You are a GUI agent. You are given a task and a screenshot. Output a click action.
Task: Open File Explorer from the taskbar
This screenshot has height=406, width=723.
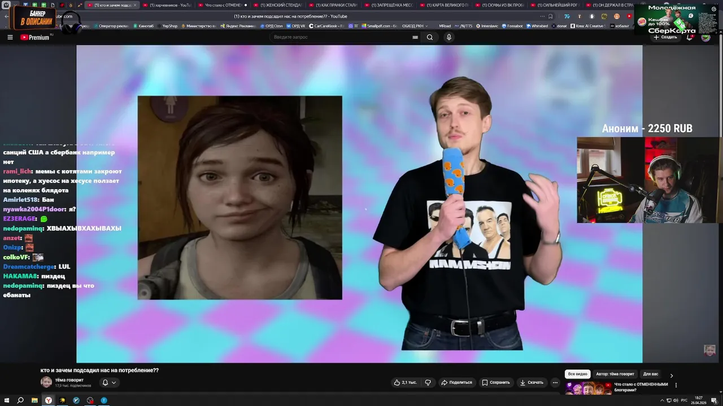pyautogui.click(x=34, y=400)
